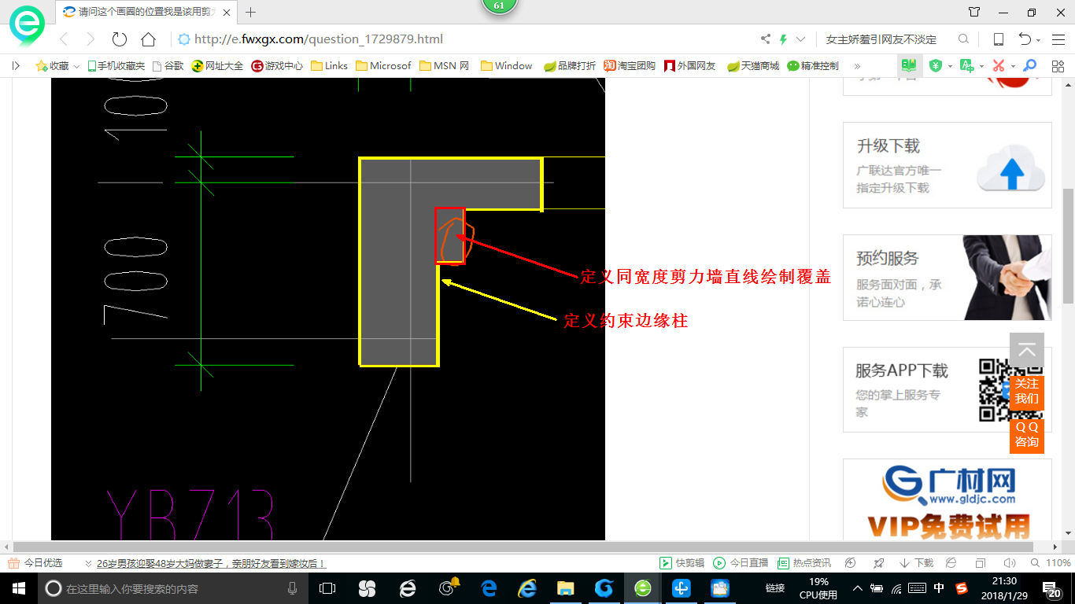Toggle bookmarks sidebar expand icon
Image resolution: width=1075 pixels, height=604 pixels.
pyautogui.click(x=16, y=66)
